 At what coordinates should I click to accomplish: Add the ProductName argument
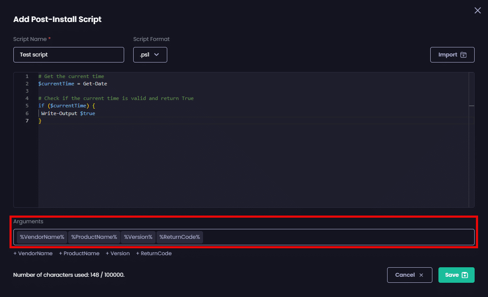[x=79, y=253]
